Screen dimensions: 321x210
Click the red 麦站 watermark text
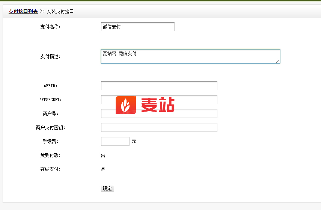tap(158, 105)
